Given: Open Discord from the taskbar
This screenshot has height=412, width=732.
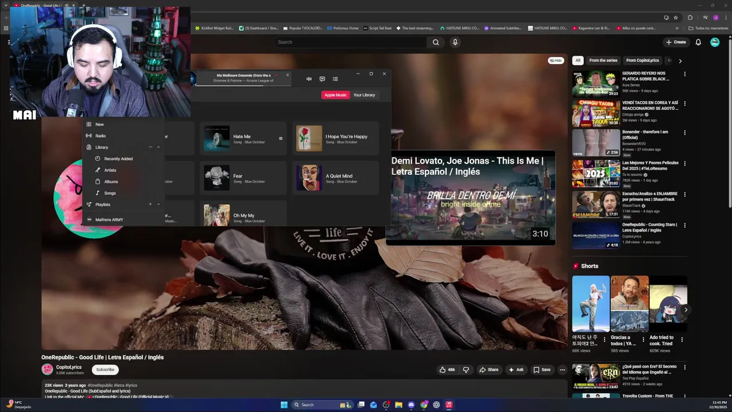Looking at the screenshot, I should pos(411,405).
